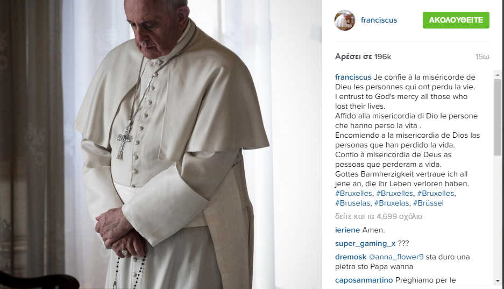
Task: Open the franciscus profile avatar
Action: 345,20
